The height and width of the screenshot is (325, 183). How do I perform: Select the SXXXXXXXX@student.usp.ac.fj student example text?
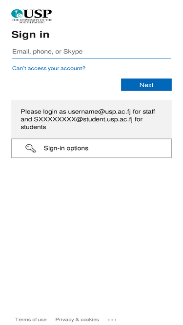pos(83,119)
